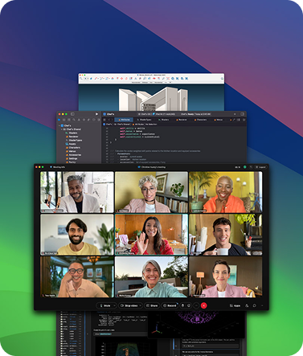Click the Share button

click(x=152, y=305)
